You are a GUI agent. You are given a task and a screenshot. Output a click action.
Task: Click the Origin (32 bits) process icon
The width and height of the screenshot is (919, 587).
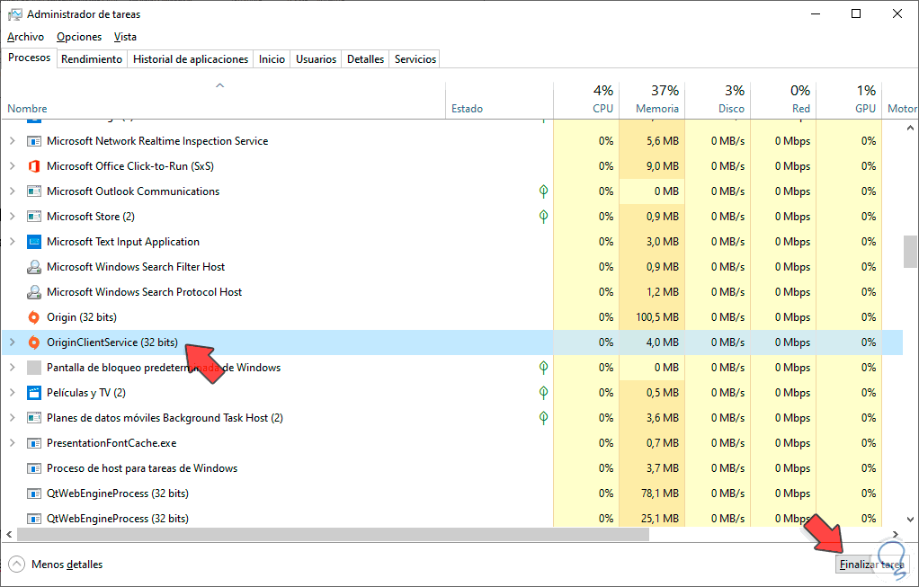(x=34, y=317)
